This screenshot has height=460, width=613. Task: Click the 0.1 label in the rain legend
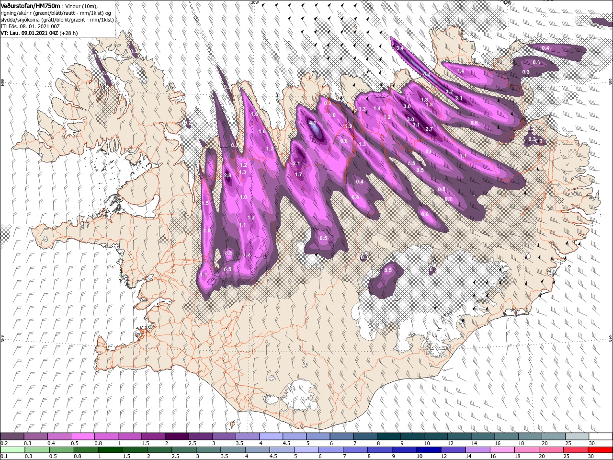click(4, 457)
